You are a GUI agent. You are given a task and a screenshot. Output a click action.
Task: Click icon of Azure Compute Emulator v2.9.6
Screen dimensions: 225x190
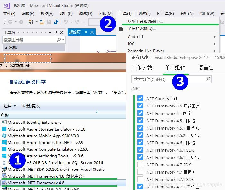[x=4, y=149]
